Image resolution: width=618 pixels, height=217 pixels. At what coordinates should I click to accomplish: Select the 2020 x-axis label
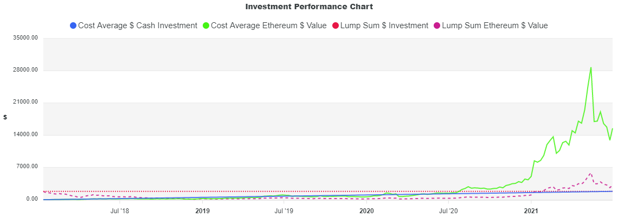[366, 210]
